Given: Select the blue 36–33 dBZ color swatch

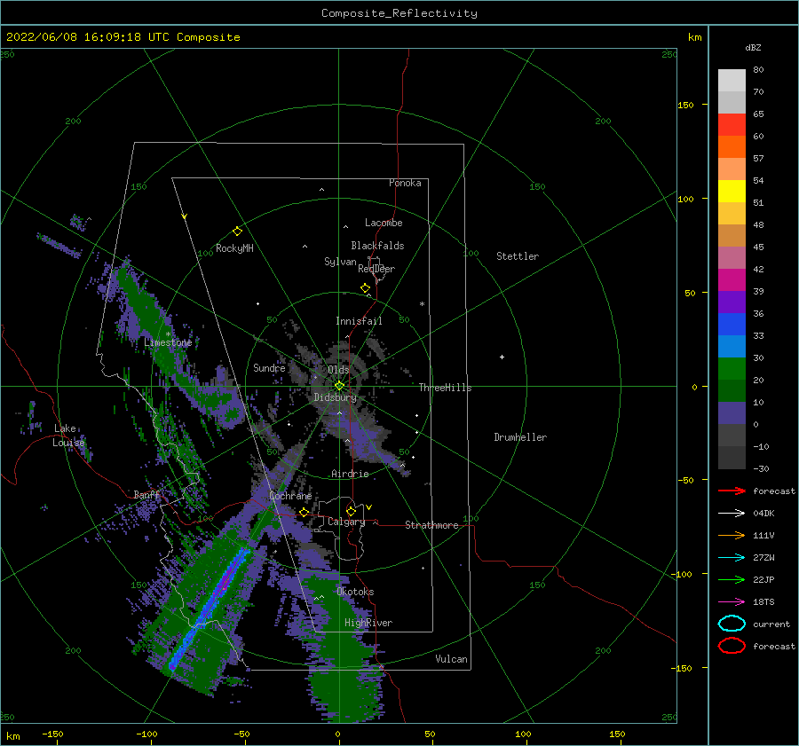Looking at the screenshot, I should (732, 325).
